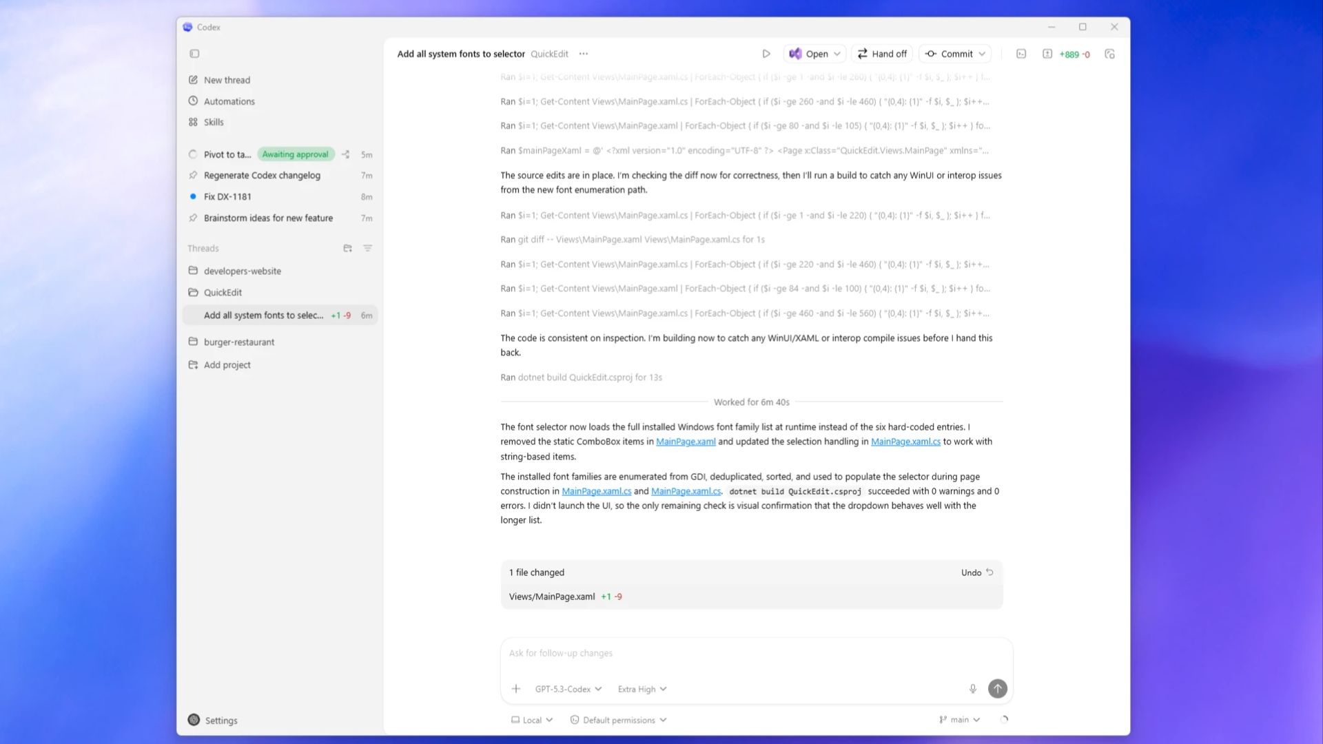Image resolution: width=1323 pixels, height=744 pixels.
Task: Switch the main branch selector
Action: (959, 720)
